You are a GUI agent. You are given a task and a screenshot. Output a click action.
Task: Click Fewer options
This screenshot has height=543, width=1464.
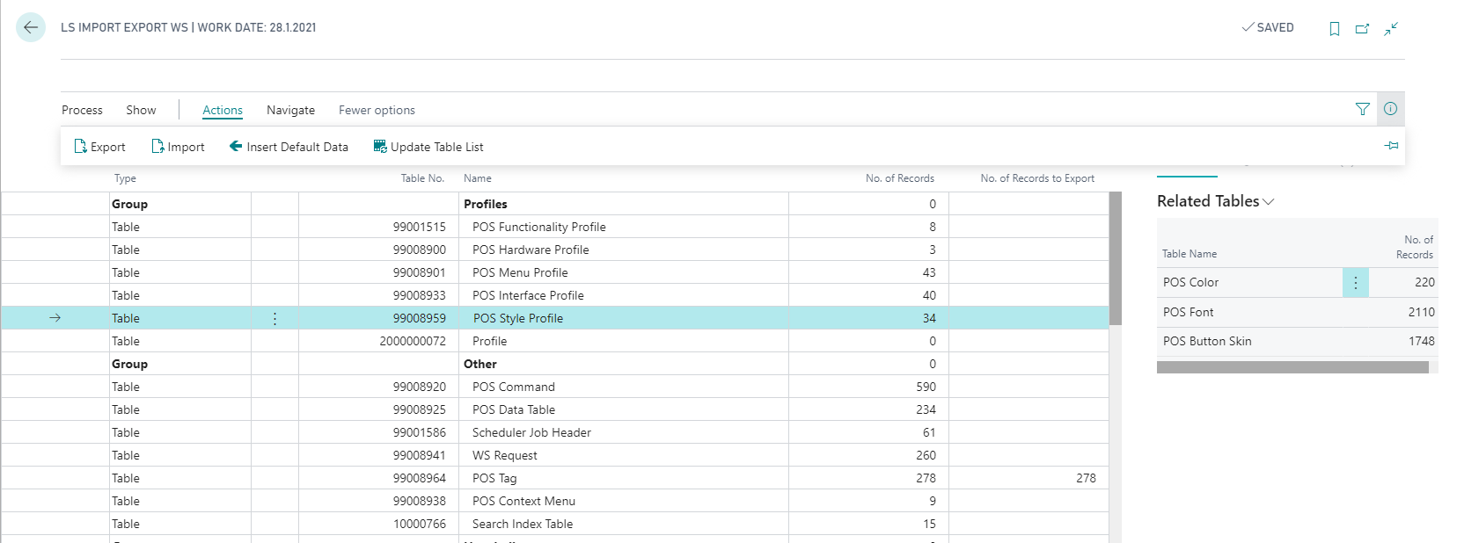coord(377,111)
